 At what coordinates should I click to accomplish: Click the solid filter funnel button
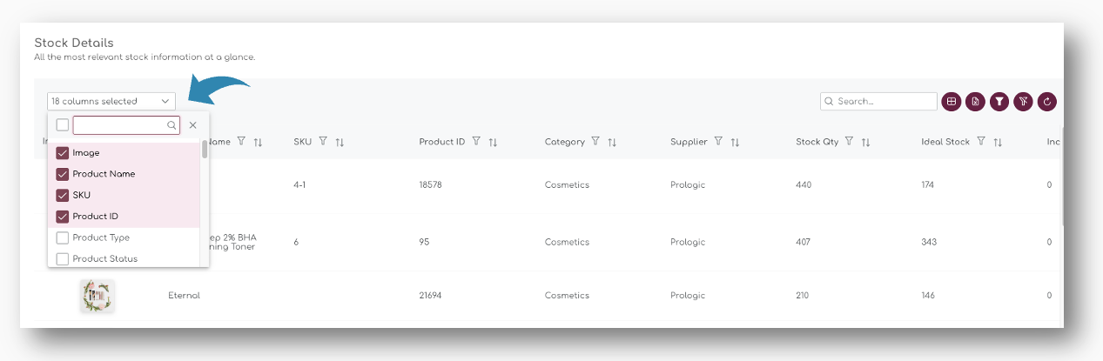[999, 102]
